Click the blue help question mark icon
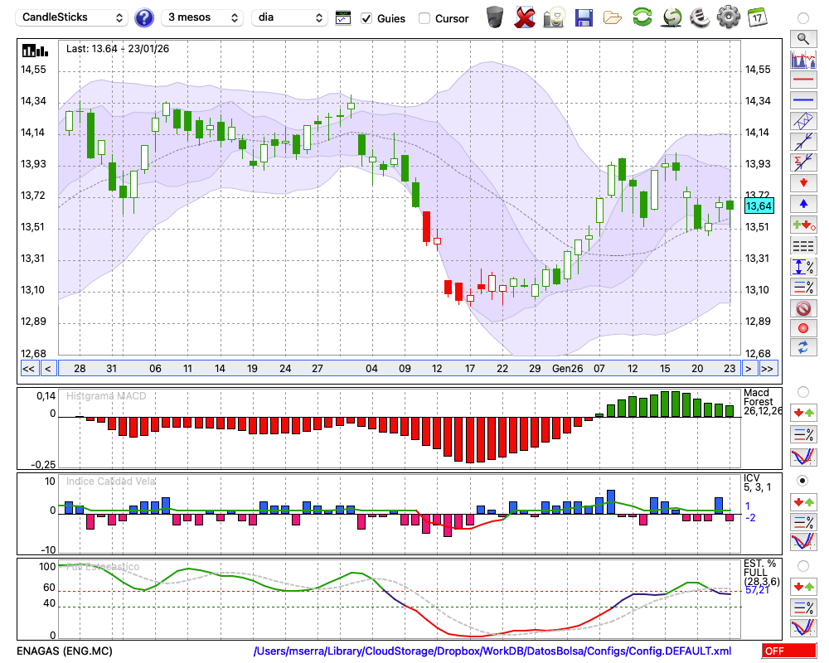Screen dimensions: 829x663 (x=144, y=17)
